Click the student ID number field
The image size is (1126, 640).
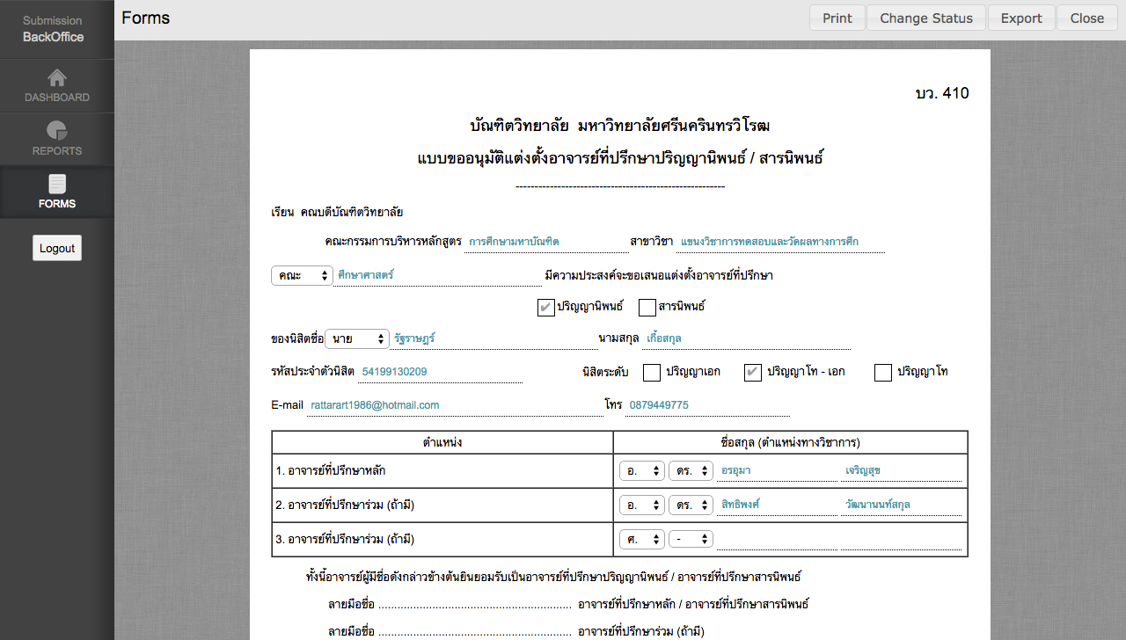(439, 372)
